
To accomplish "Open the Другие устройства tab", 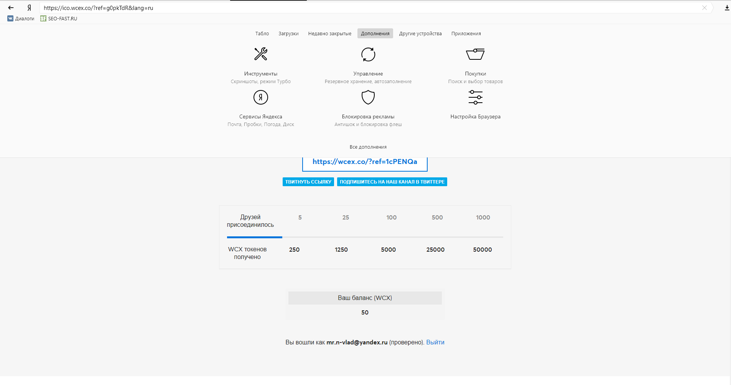I will [x=420, y=34].
